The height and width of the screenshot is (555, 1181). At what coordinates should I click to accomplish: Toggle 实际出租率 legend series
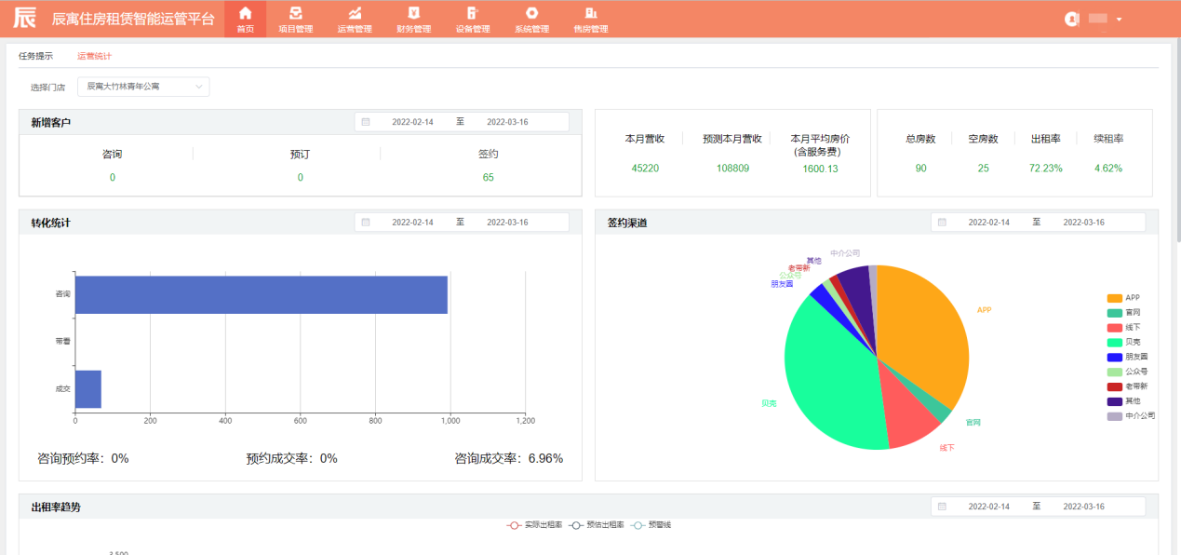pyautogui.click(x=534, y=525)
